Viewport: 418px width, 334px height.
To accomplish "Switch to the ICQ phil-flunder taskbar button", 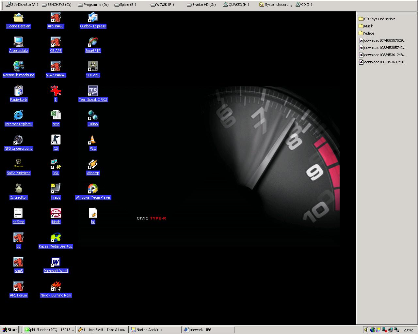I will click(x=49, y=330).
